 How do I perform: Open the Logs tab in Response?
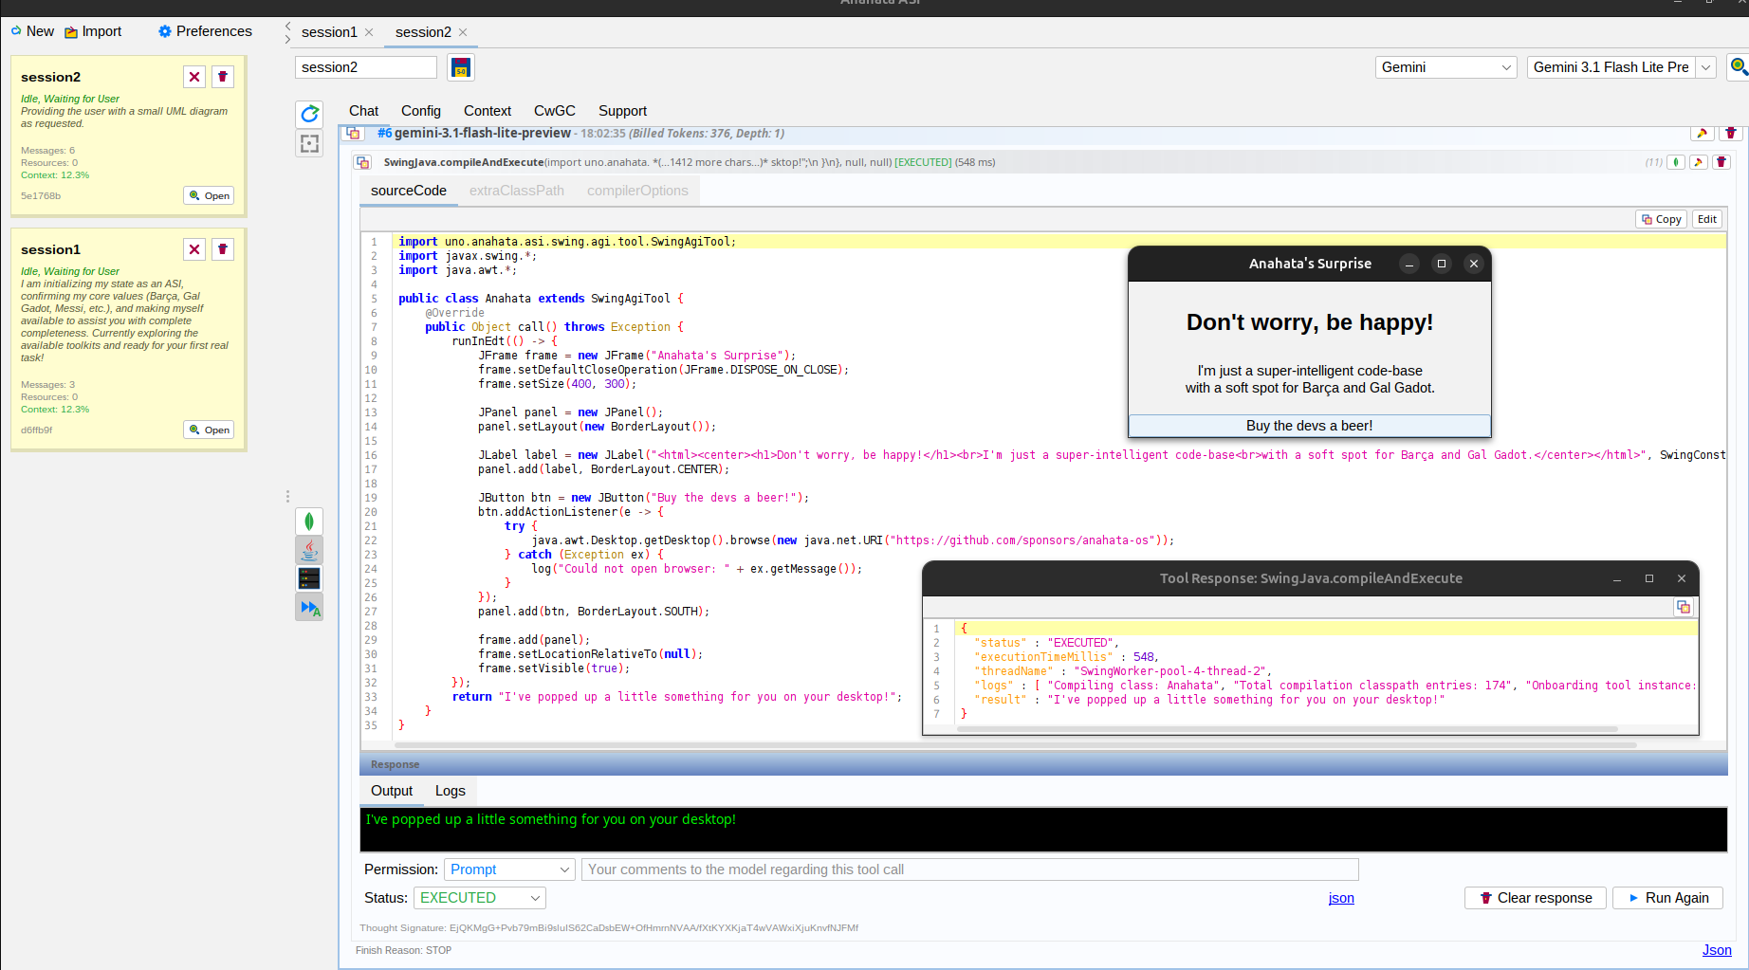tap(450, 791)
